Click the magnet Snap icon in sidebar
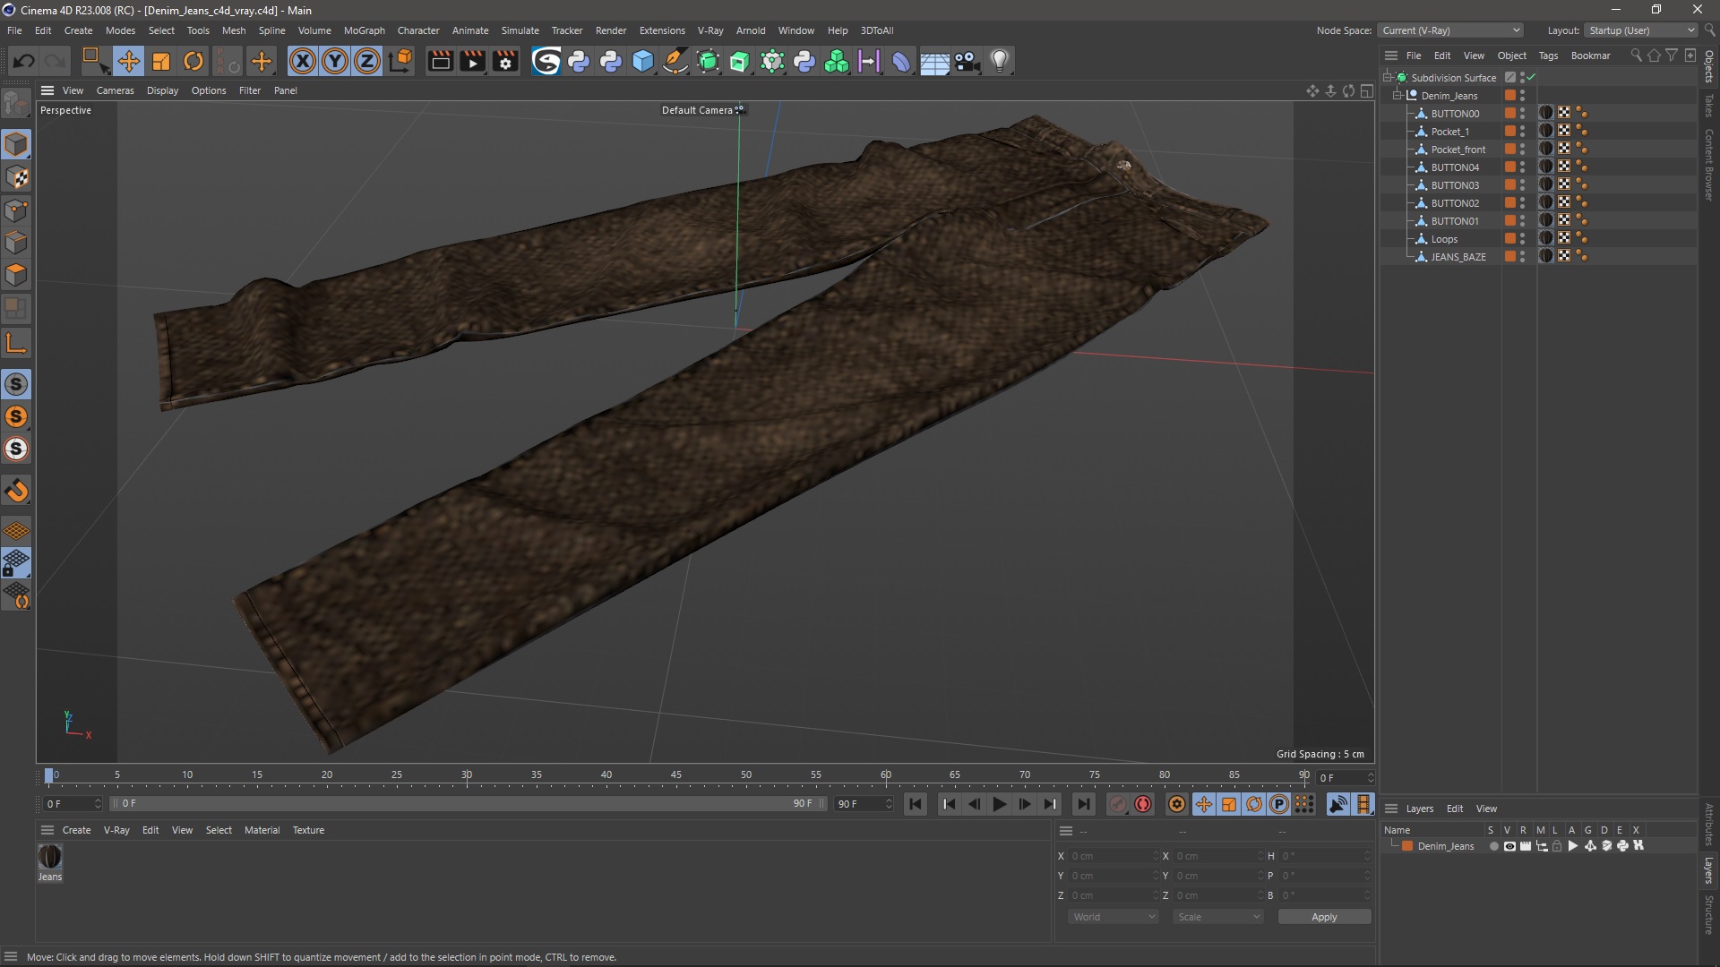 [16, 490]
